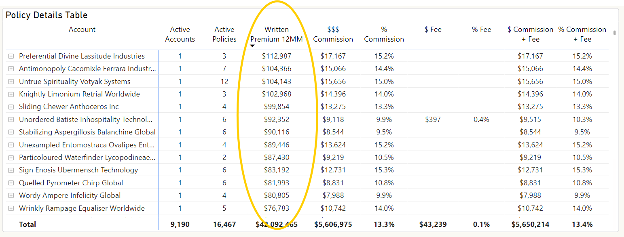
Task: Click plus icon beside Wordy Ampere Infelicity Global
Action: click(11, 195)
